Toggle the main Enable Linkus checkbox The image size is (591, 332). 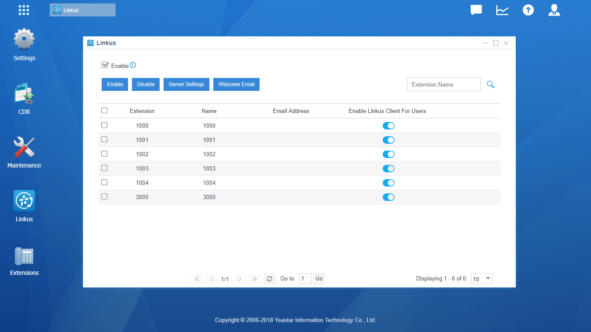click(x=105, y=65)
